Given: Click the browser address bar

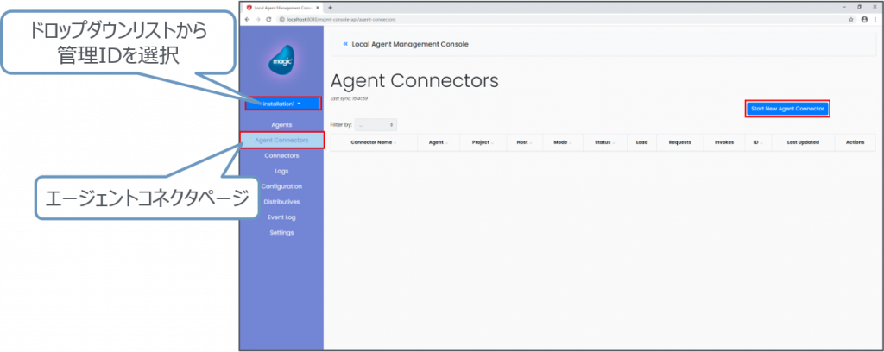Looking at the screenshot, I should (518, 18).
